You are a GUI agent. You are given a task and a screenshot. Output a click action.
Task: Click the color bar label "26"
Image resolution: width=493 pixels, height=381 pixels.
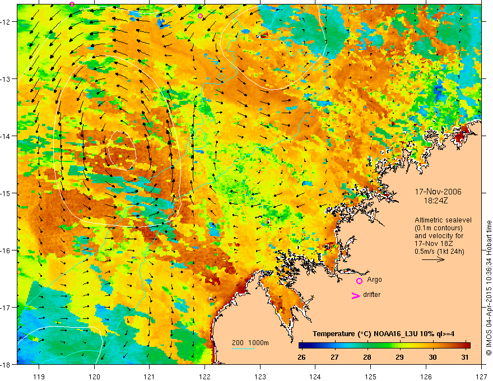tap(301, 357)
